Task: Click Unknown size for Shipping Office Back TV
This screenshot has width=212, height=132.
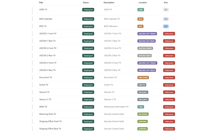Action: point(169,129)
